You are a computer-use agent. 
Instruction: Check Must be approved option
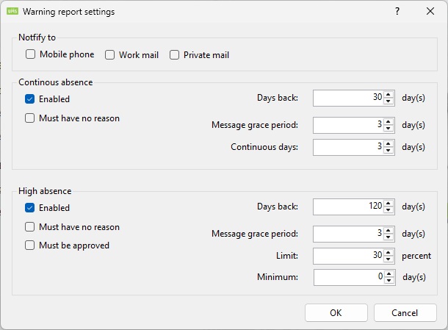pyautogui.click(x=30, y=245)
